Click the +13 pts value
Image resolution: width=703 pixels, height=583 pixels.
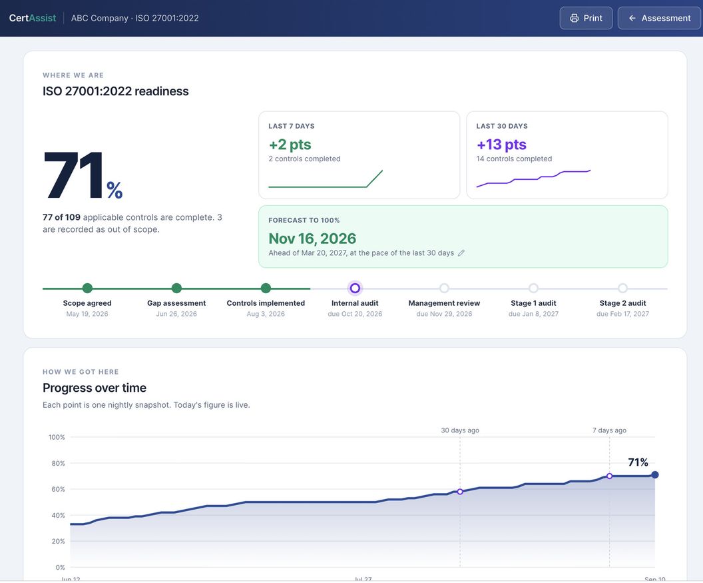tap(501, 145)
